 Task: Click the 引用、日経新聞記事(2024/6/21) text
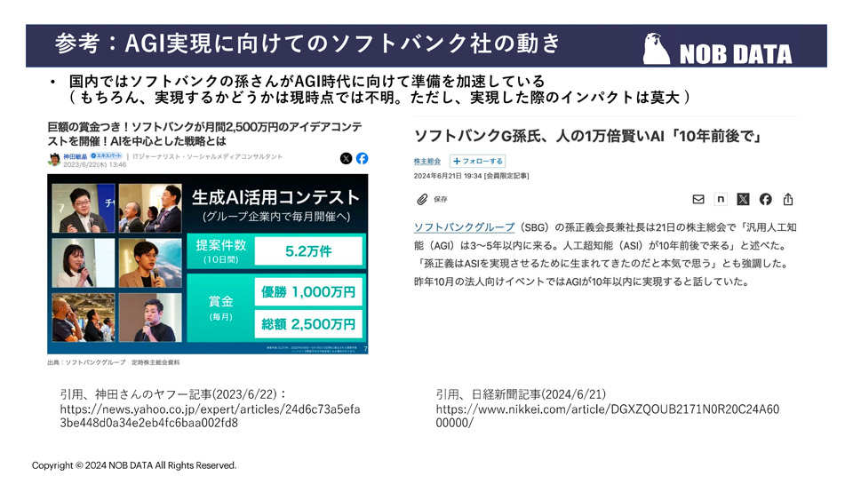[x=521, y=394]
